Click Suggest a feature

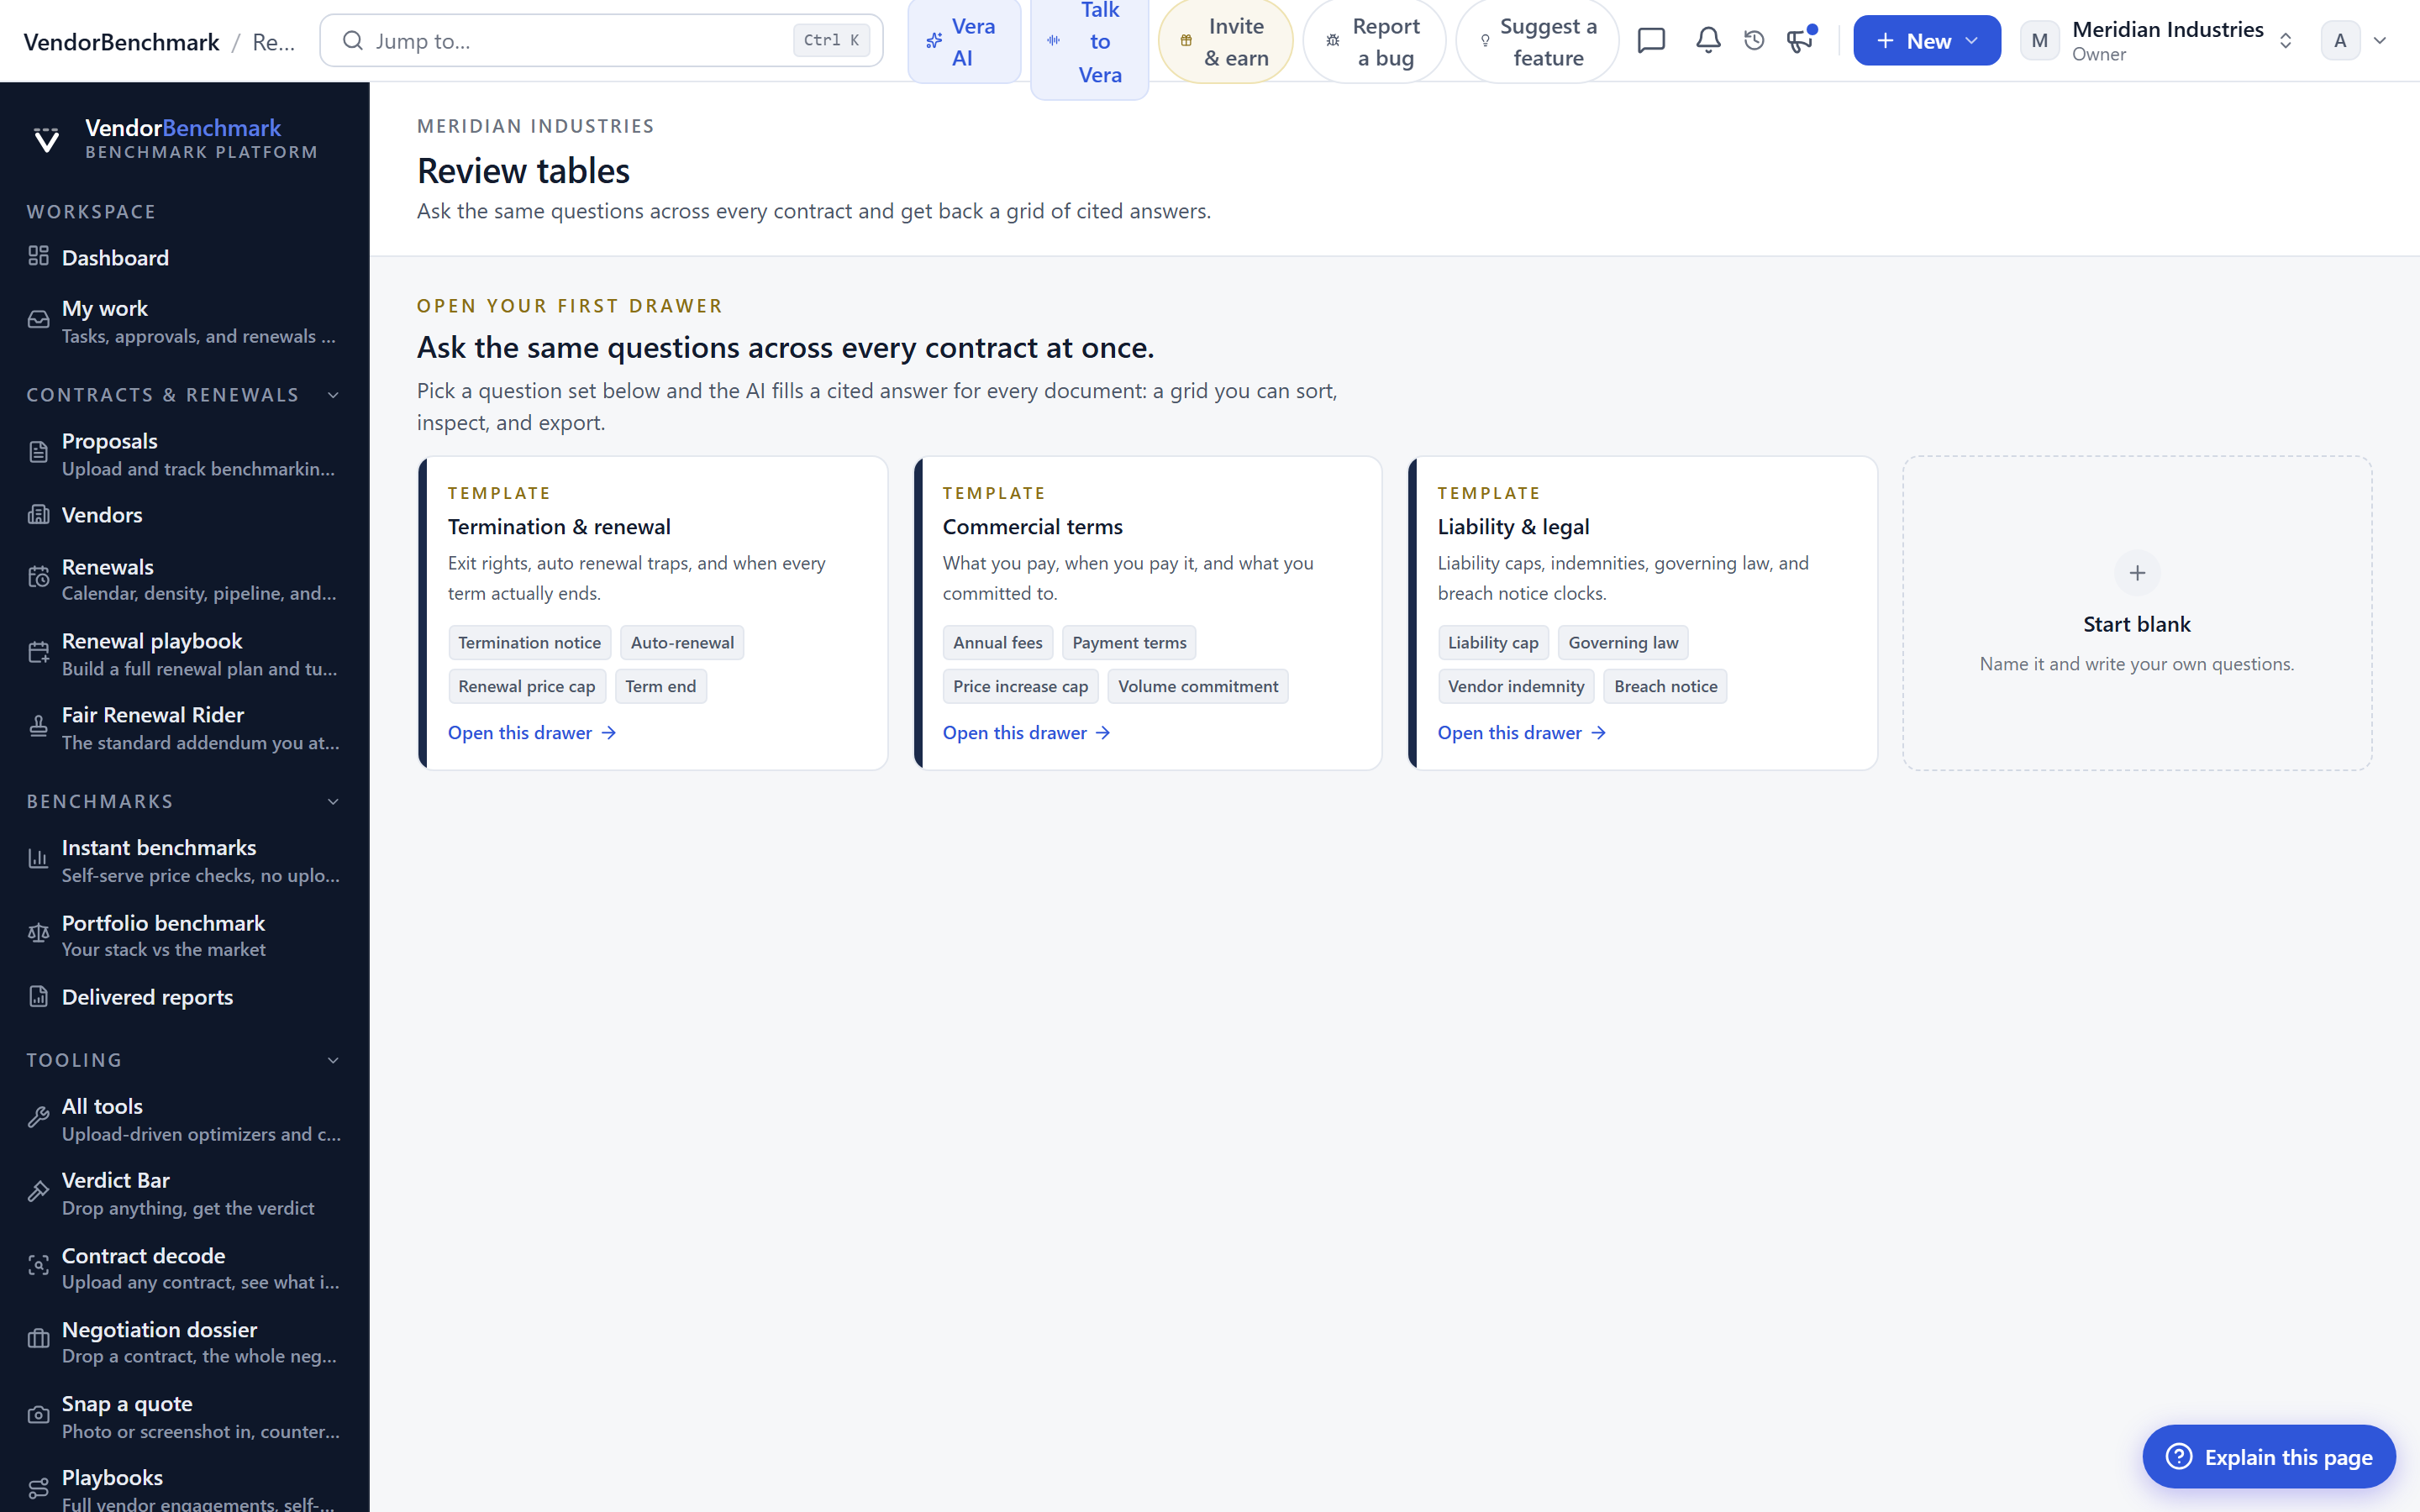point(1537,41)
